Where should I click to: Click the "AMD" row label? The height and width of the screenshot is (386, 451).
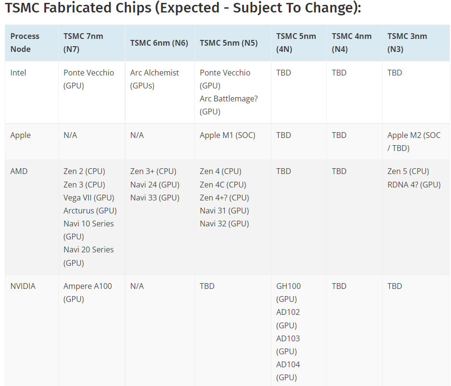tap(19, 171)
